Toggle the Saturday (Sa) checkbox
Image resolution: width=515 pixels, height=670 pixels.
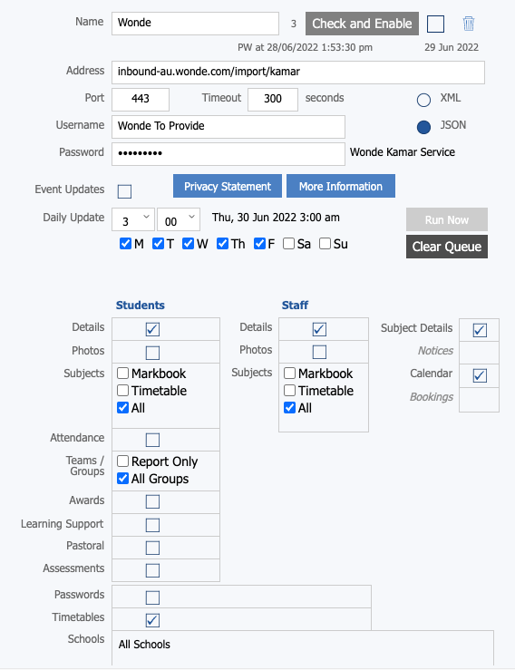(288, 244)
